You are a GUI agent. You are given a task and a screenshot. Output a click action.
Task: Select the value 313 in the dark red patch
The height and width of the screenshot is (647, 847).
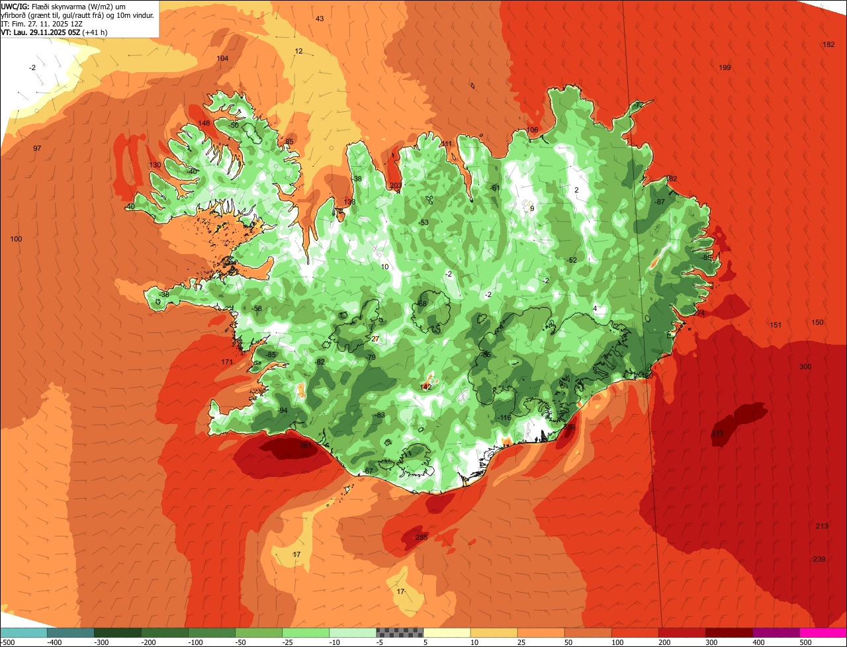point(717,434)
